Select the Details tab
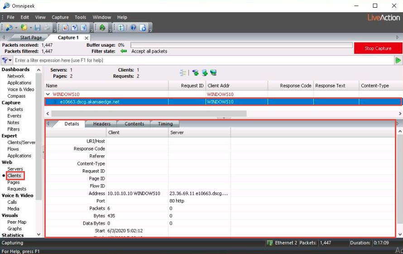Screen dimensions: 403x254 pyautogui.click(x=72, y=124)
